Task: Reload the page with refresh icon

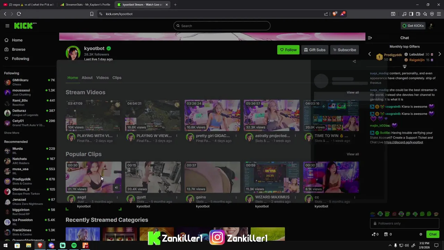Action: 19,14
